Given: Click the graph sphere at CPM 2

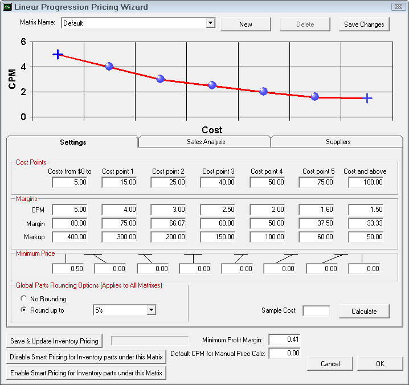Looking at the screenshot, I should [263, 91].
